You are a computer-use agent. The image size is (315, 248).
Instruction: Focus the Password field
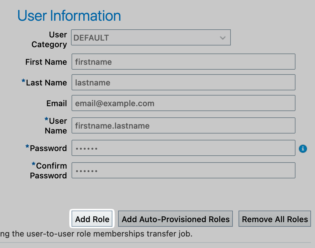(x=183, y=148)
